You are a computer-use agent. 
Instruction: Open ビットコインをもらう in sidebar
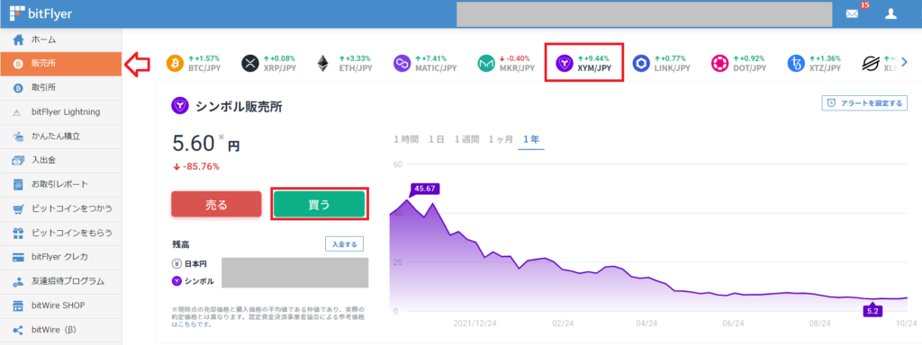(61, 233)
